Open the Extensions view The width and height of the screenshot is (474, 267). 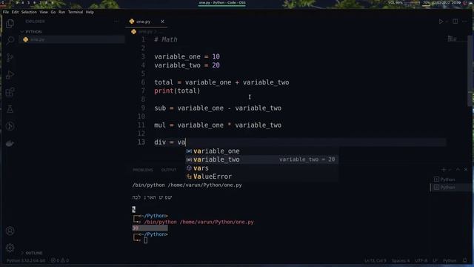tap(10, 92)
